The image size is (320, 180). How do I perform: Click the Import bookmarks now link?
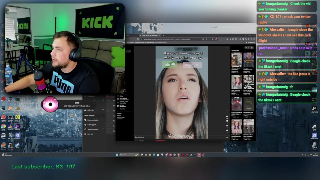point(161,42)
